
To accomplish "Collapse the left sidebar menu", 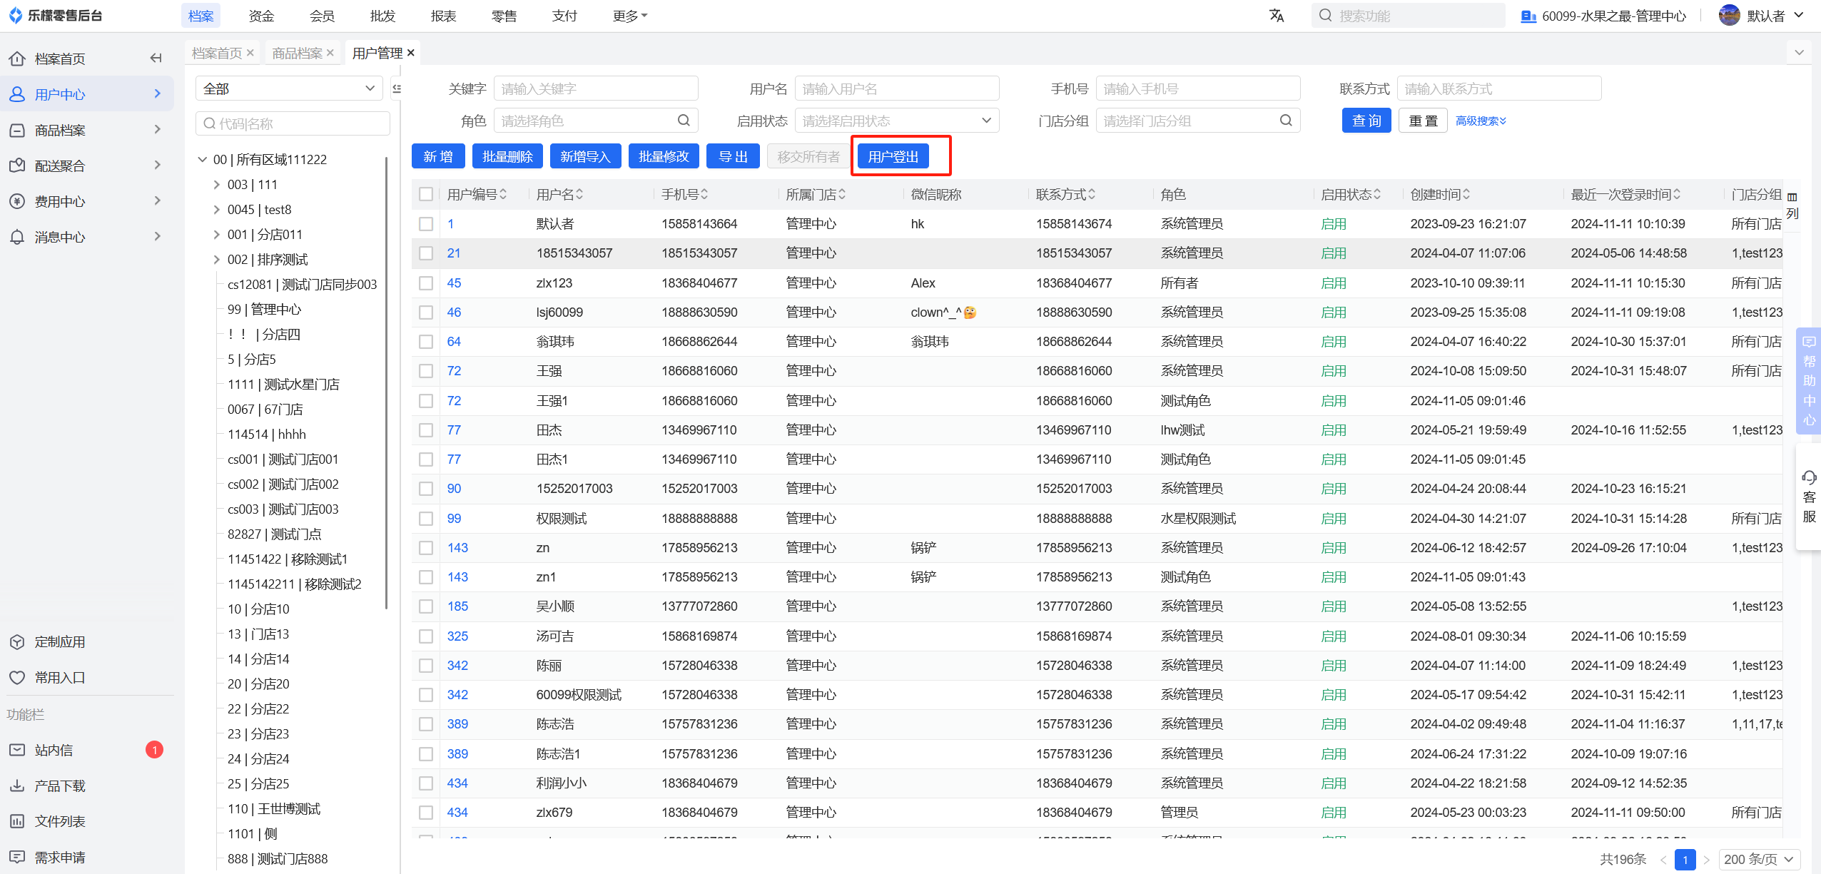I will (x=156, y=59).
